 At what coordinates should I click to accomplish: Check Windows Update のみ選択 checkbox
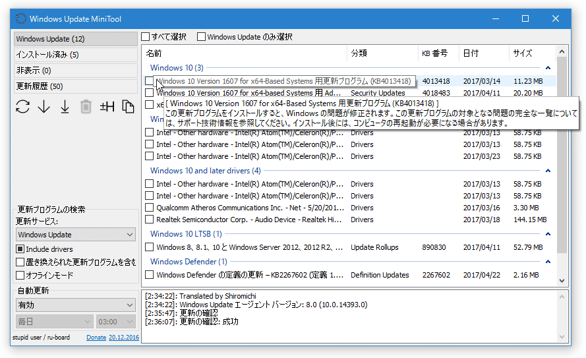pyautogui.click(x=201, y=37)
